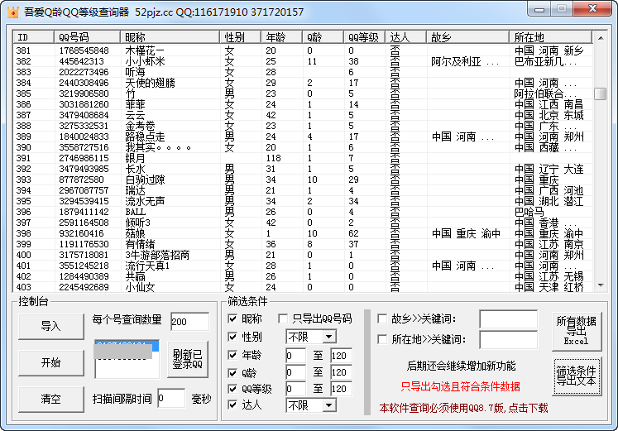This screenshot has width=618, height=431.
Task: Click the QQ等级 column header
Action: [364, 37]
